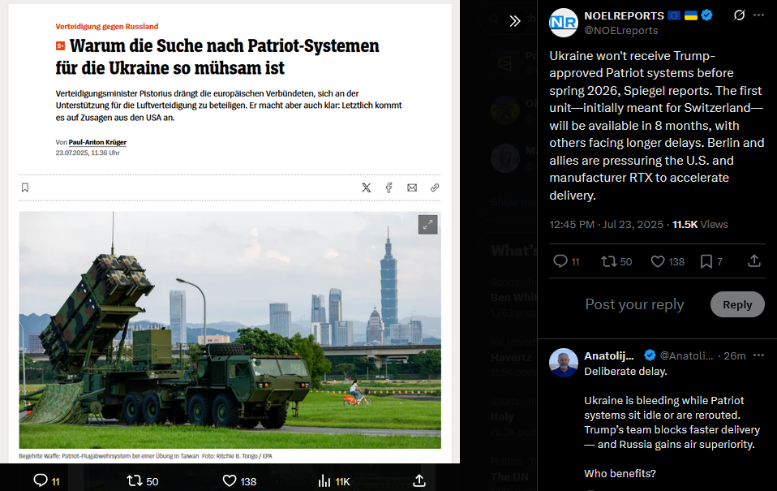Image resolution: width=777 pixels, height=491 pixels.
Task: Open the 26m timestamp on Anatolij's reply
Action: click(734, 355)
